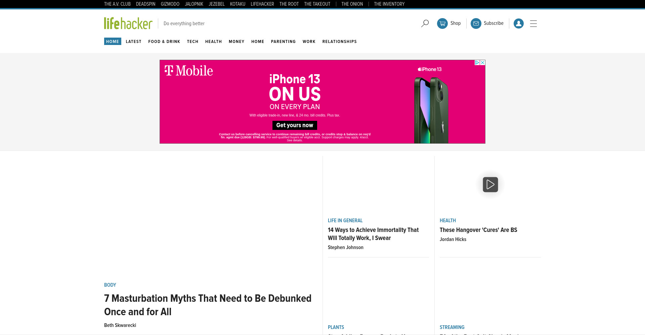Viewport: 645px width, 335px height.
Task: Open the Relationships nav section
Action: tap(340, 42)
